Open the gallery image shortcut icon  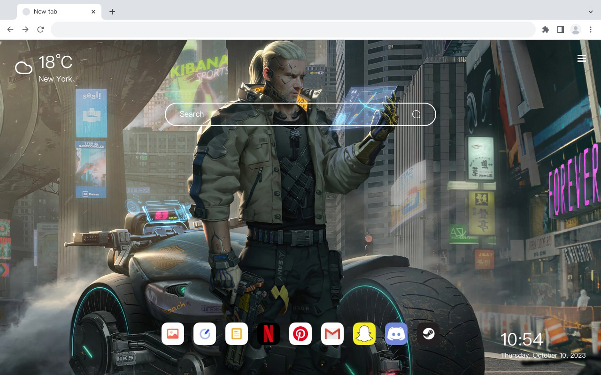[x=173, y=334]
